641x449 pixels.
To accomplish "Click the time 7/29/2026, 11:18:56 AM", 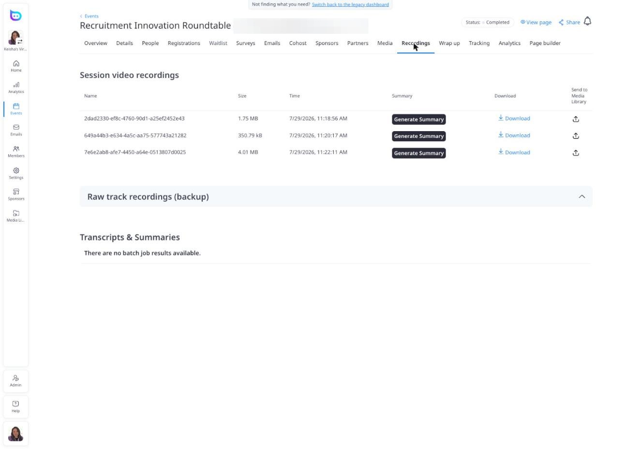I will (318, 118).
